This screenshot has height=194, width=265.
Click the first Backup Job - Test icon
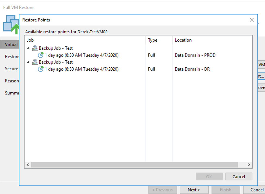click(x=35, y=48)
